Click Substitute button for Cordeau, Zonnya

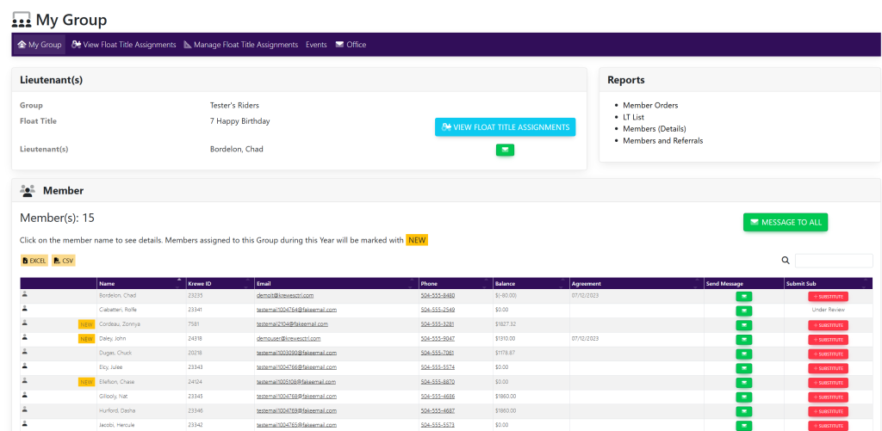tap(828, 325)
